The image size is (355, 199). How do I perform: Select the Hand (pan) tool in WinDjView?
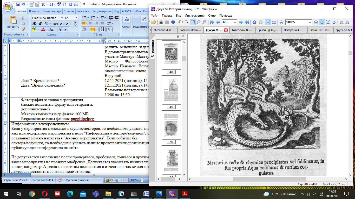click(181, 22)
